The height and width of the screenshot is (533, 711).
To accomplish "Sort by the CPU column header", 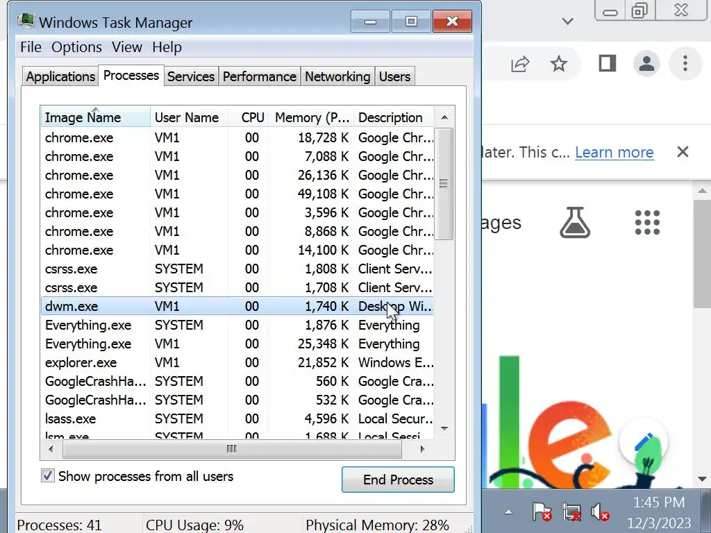I will coord(249,117).
